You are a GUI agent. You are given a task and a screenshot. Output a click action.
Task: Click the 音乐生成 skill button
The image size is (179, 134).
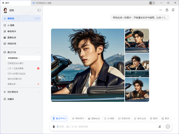click(x=140, y=119)
